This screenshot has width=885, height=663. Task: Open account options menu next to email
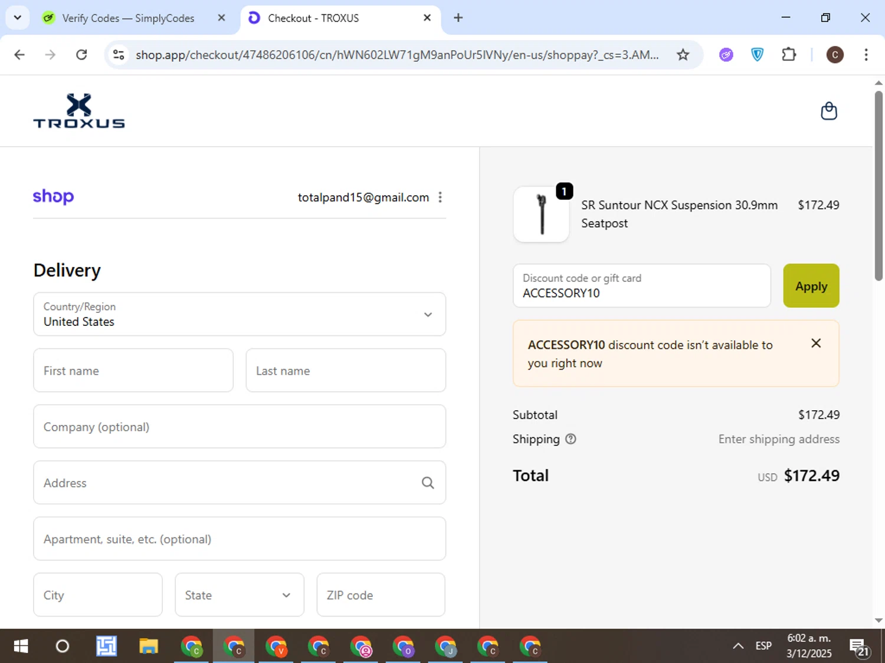(440, 197)
